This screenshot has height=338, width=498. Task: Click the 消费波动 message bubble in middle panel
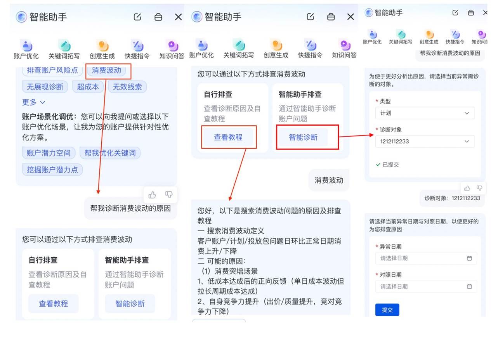pos(329,180)
